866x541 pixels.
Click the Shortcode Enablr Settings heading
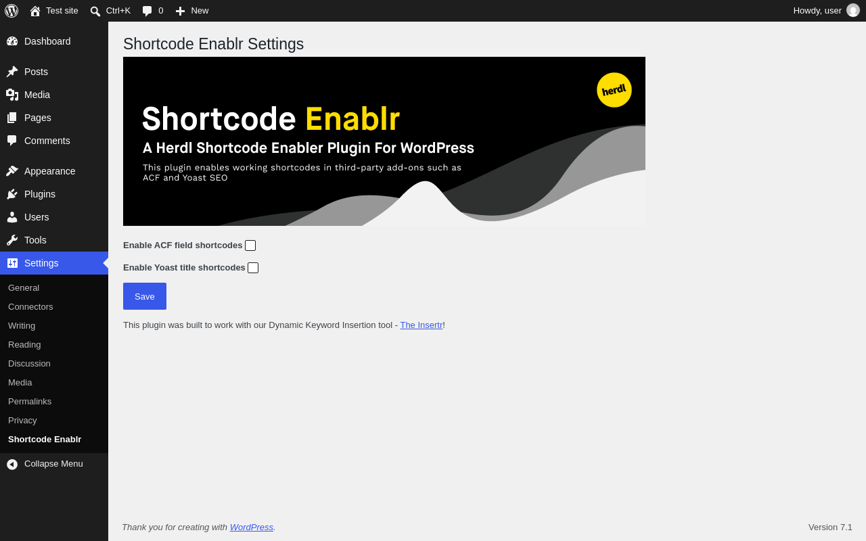(x=213, y=44)
